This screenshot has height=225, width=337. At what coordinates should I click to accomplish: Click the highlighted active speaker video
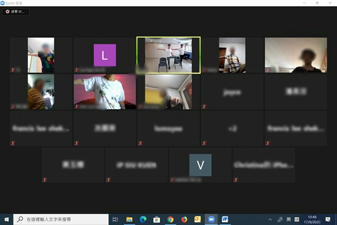(168, 55)
